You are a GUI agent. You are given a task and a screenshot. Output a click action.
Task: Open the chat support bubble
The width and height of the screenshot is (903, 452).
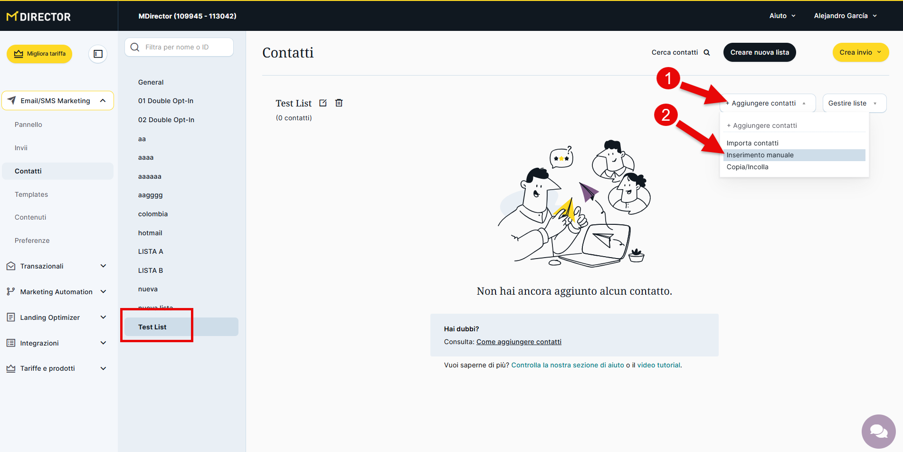point(878,431)
